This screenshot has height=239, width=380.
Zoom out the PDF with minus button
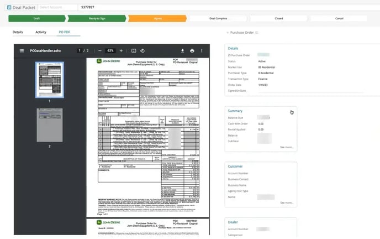[100, 51]
